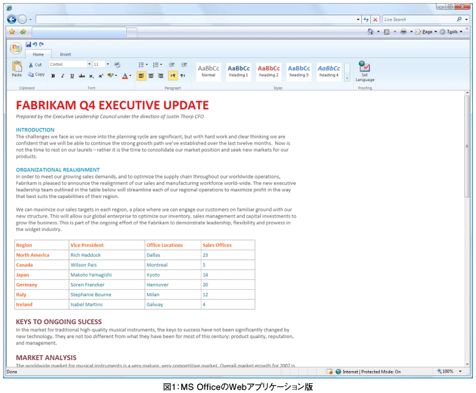Click the Save icon in quick access
The height and width of the screenshot is (393, 476).
click(29, 44)
